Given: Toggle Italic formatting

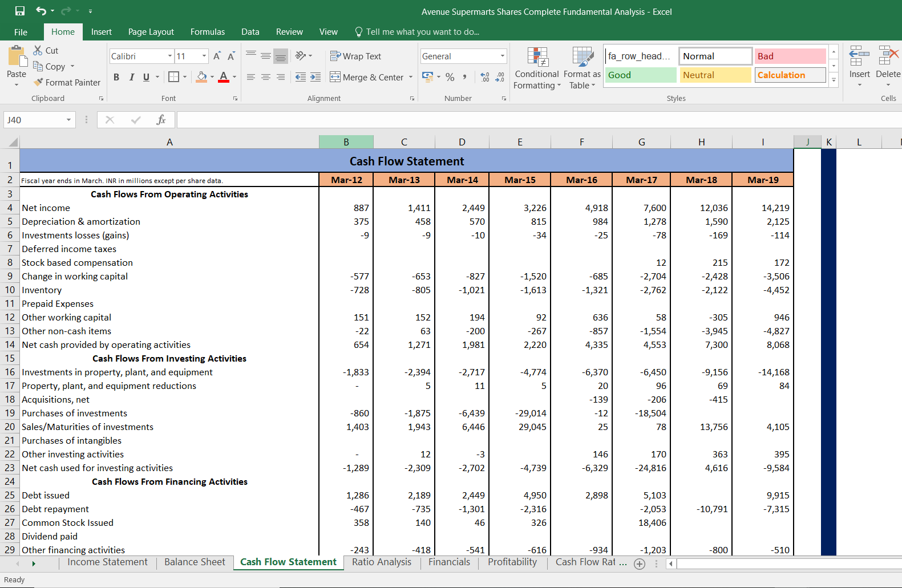Looking at the screenshot, I should coord(132,77).
